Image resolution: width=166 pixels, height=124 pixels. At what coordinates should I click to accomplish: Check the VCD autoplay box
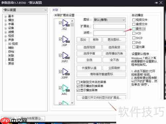tap(134, 33)
